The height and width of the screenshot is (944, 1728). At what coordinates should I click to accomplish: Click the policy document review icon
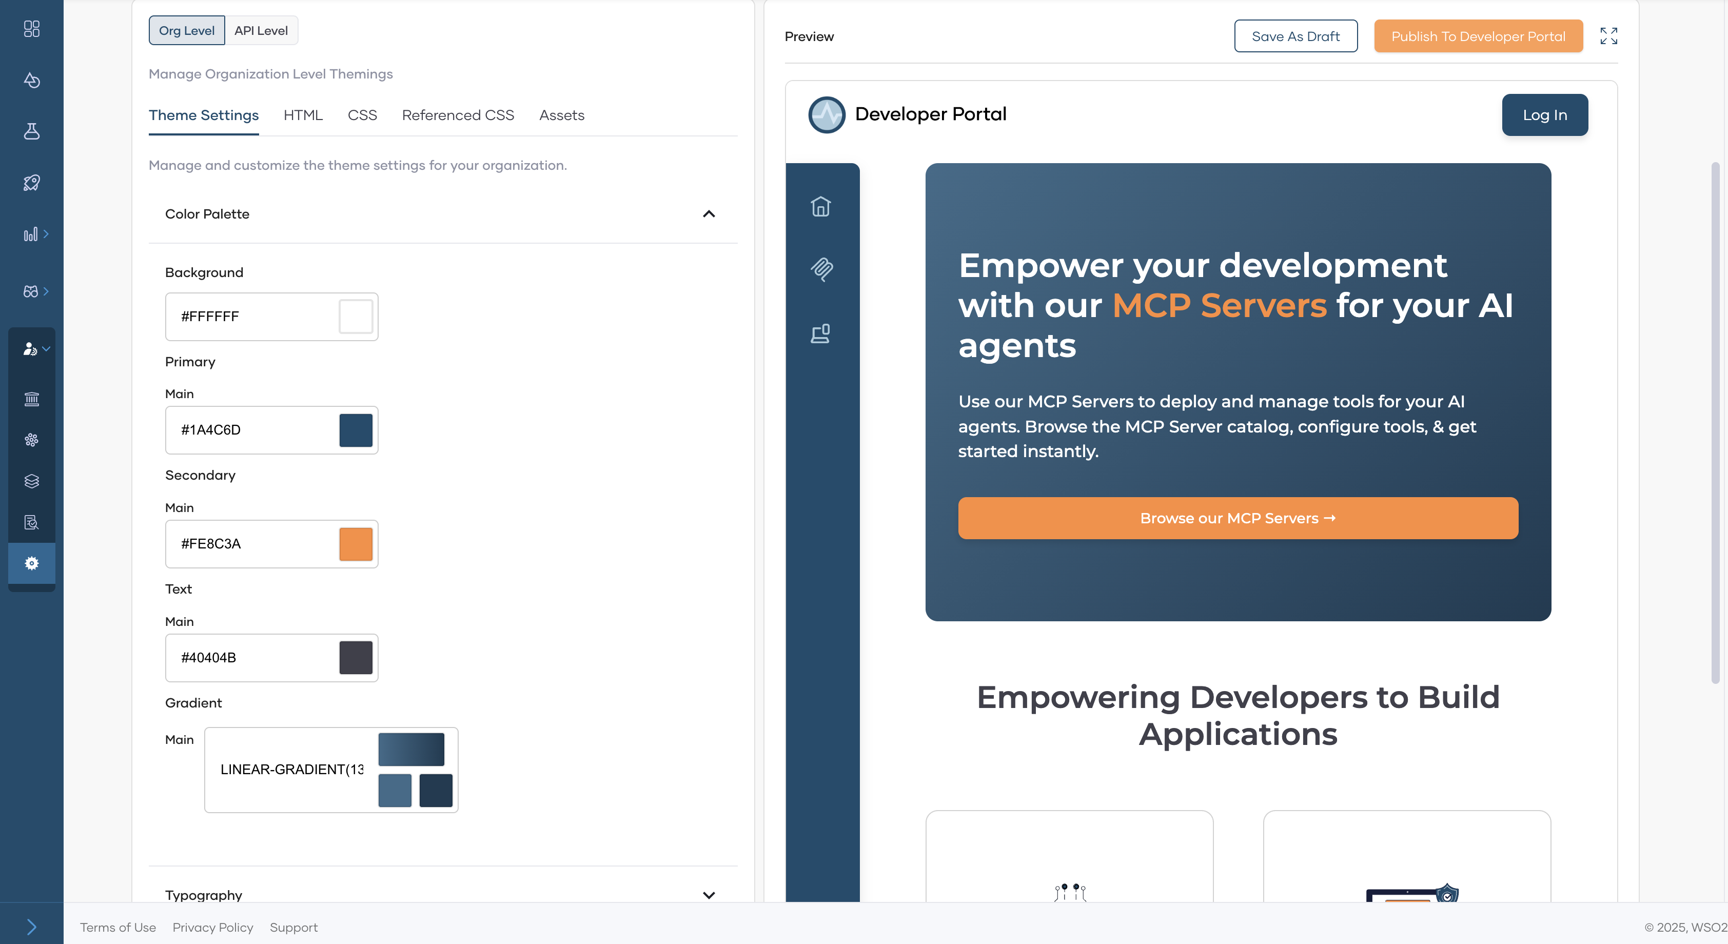[x=32, y=523]
